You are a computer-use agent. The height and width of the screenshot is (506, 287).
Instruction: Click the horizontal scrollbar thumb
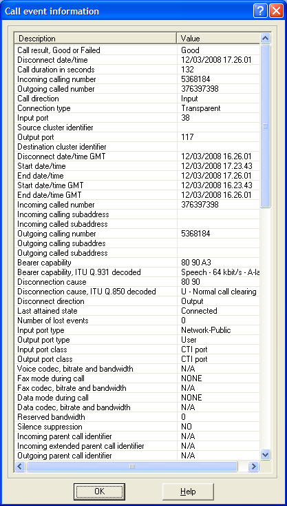point(131,466)
